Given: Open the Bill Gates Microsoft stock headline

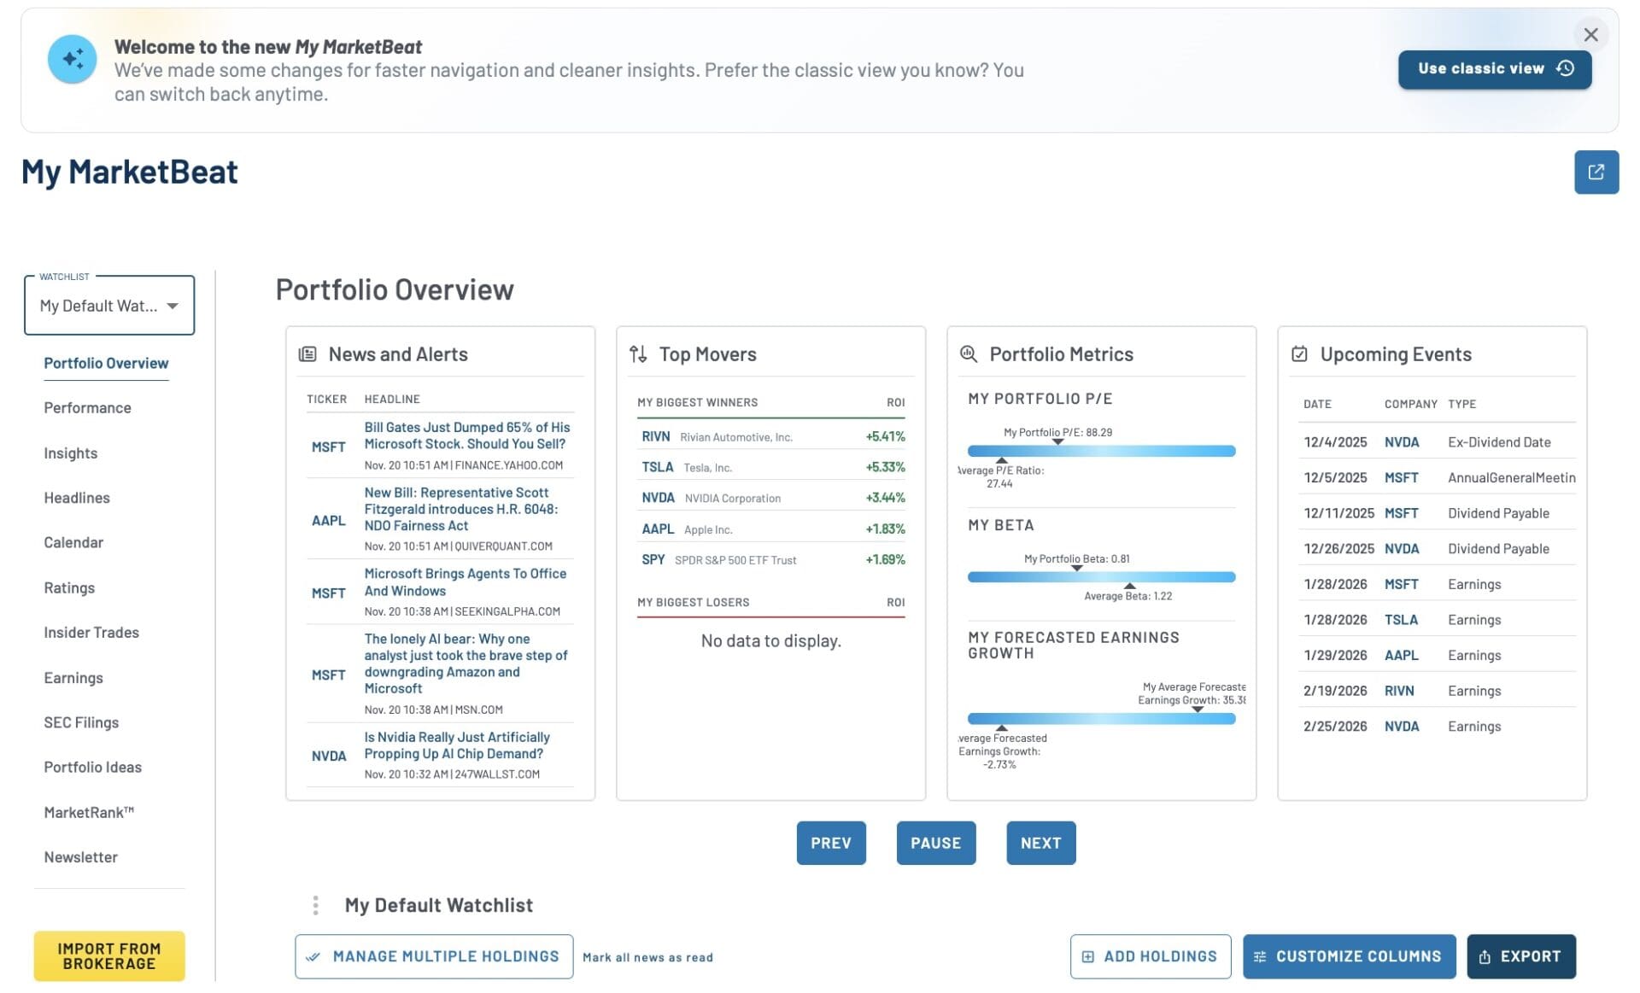Looking at the screenshot, I should pos(466,435).
